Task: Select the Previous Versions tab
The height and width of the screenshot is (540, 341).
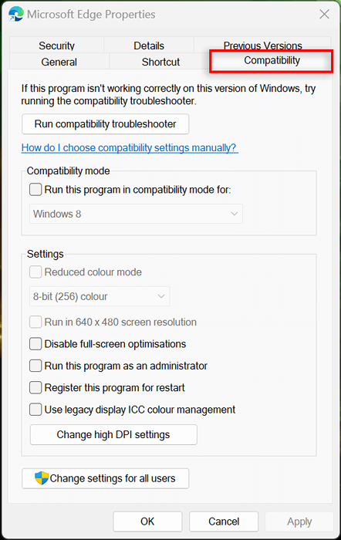Action: tap(262, 44)
